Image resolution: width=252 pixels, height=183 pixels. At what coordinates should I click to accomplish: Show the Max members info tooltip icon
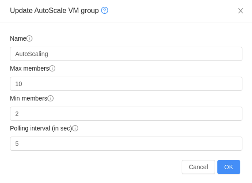(x=52, y=68)
